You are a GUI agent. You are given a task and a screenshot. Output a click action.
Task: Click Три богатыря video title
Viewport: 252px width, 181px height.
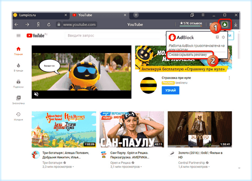coord(66,155)
